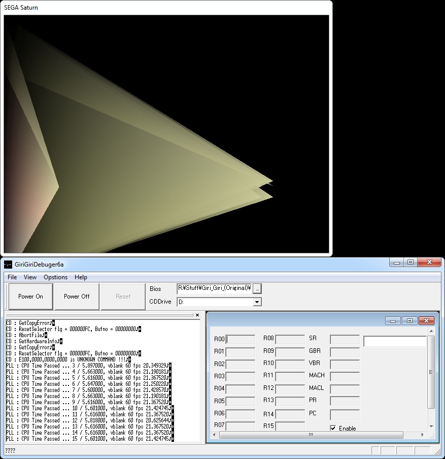Close the log panel with the x icon

(x=197, y=315)
